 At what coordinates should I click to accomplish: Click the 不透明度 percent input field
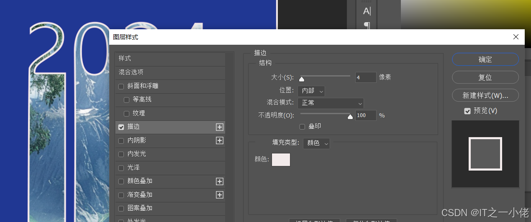366,115
